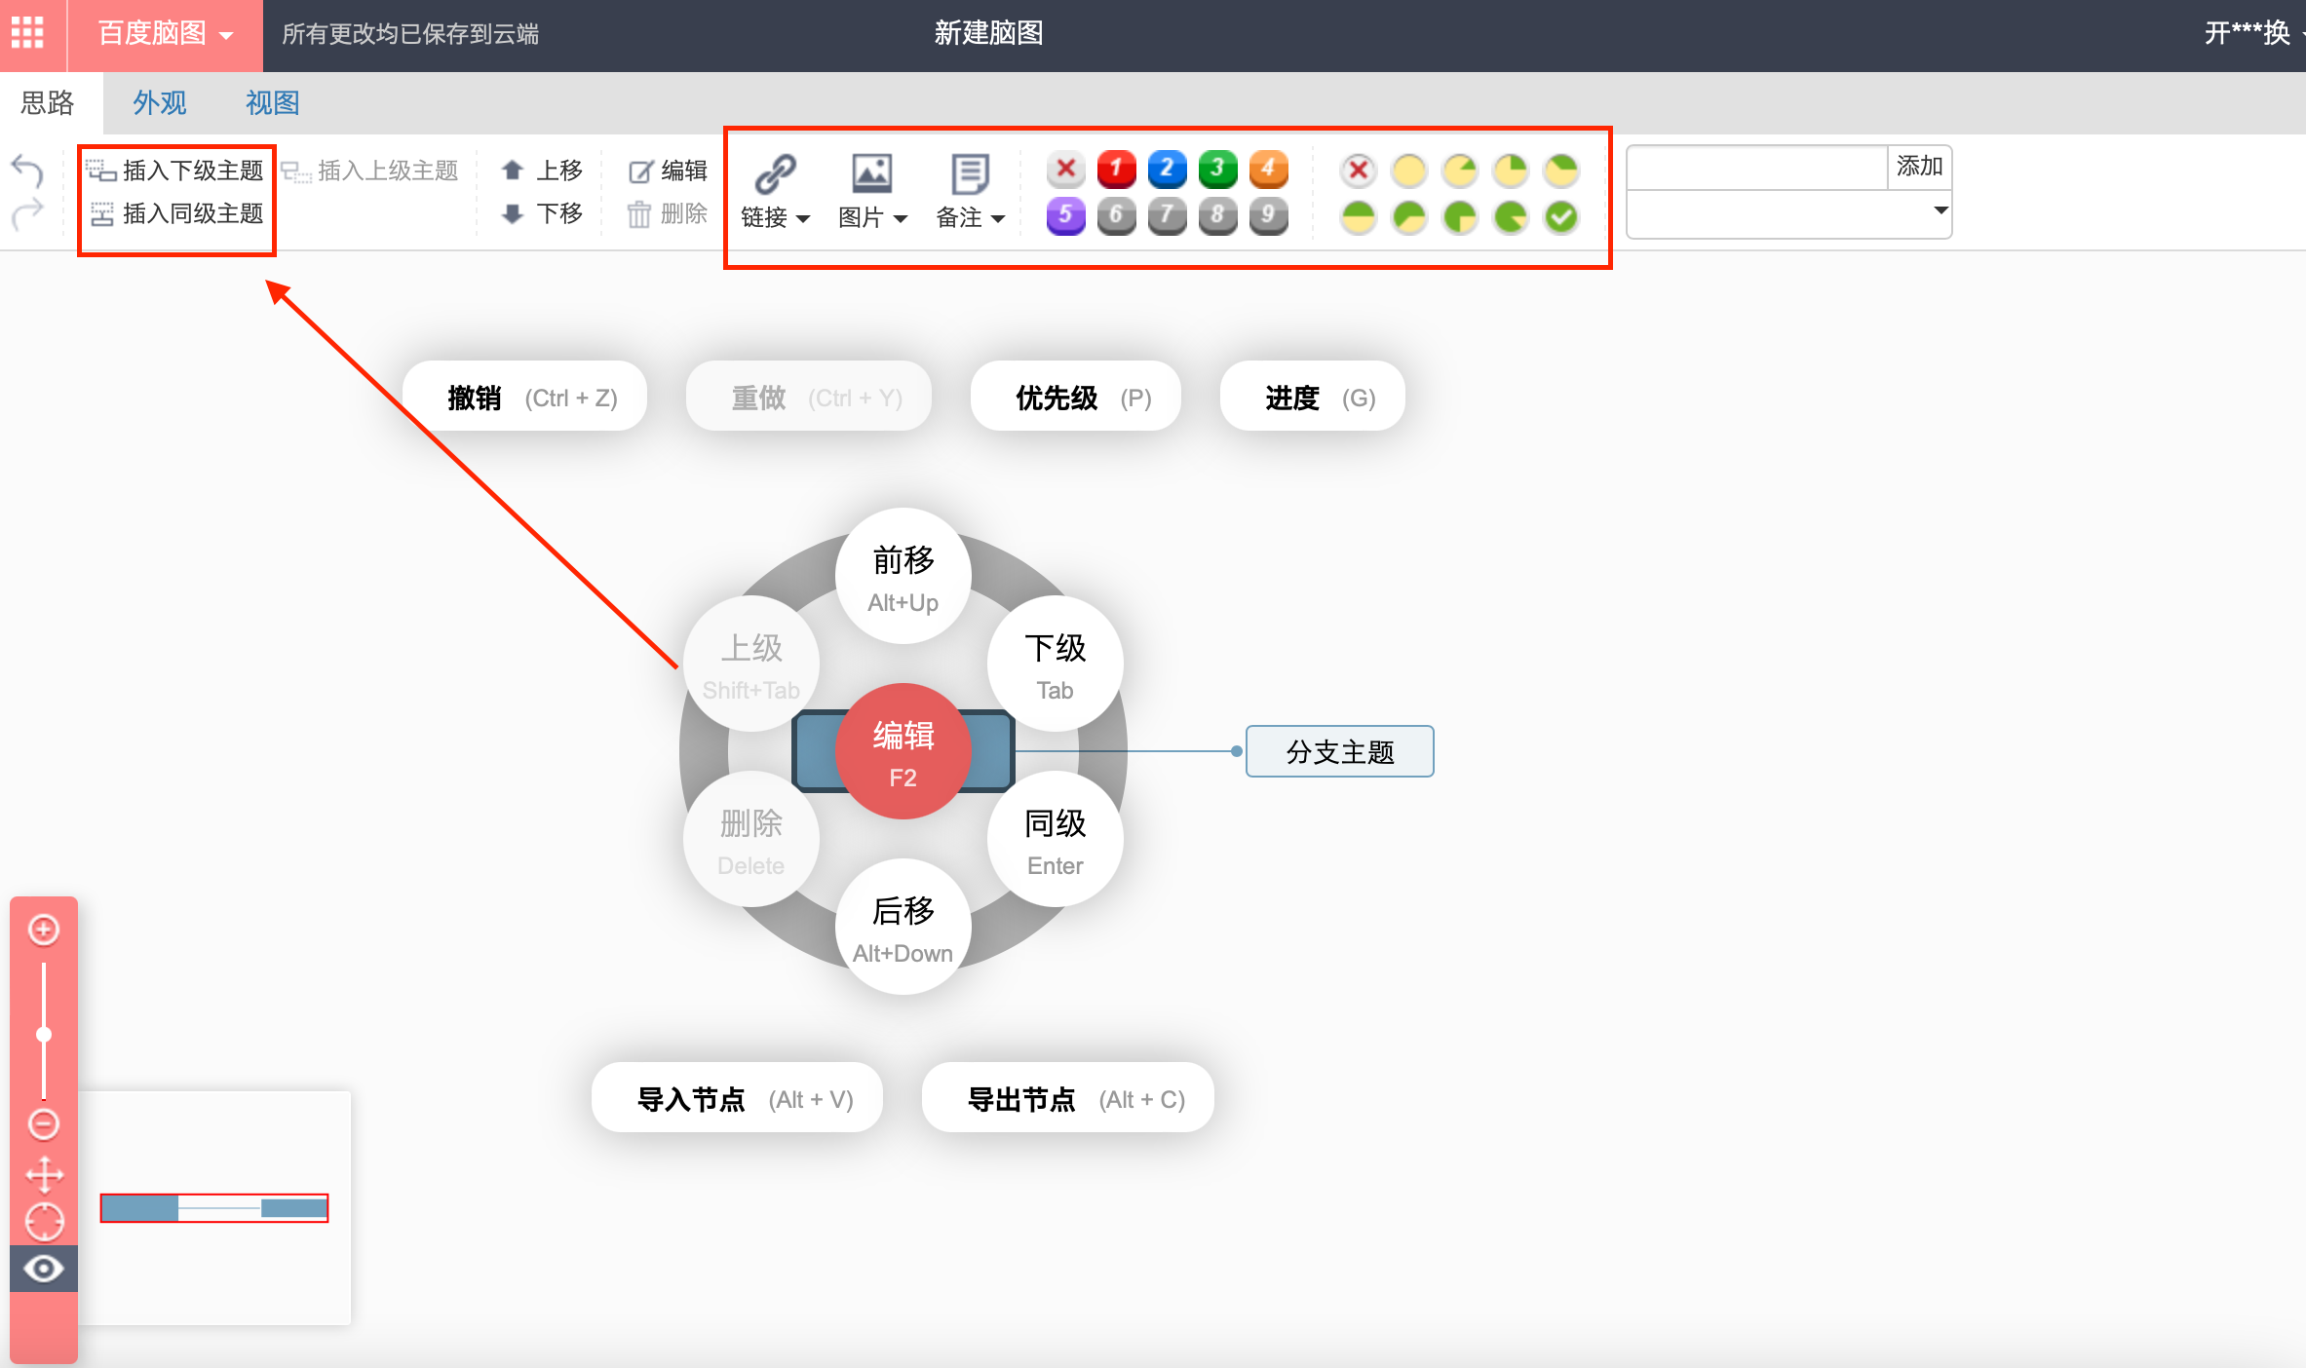Click 后移 Alt+Down in radial menu
The image size is (2306, 1368).
tap(903, 928)
